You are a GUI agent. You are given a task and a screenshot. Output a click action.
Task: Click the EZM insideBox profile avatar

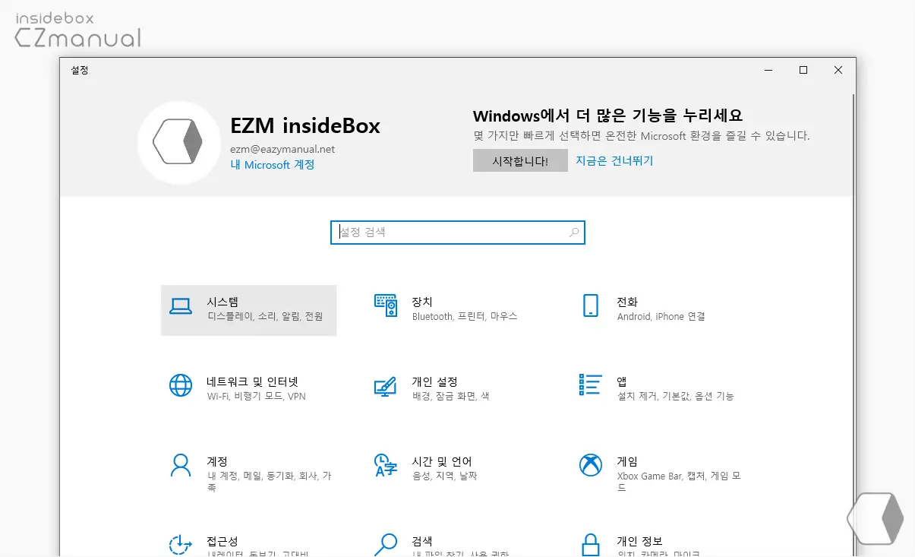point(178,141)
